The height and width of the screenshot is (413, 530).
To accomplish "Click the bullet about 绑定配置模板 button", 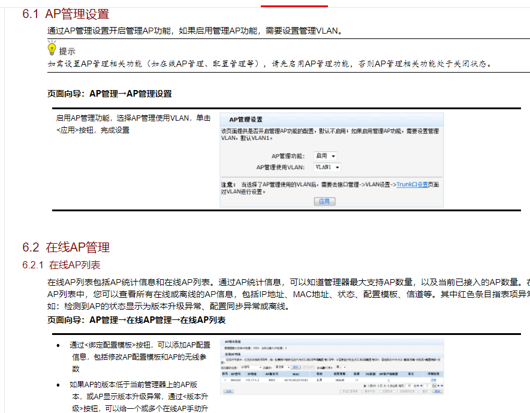I will point(140,357).
